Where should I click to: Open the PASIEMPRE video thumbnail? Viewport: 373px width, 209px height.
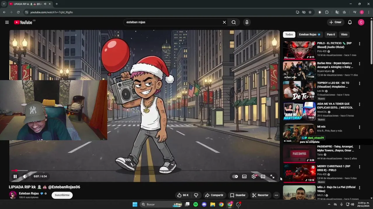299,154
